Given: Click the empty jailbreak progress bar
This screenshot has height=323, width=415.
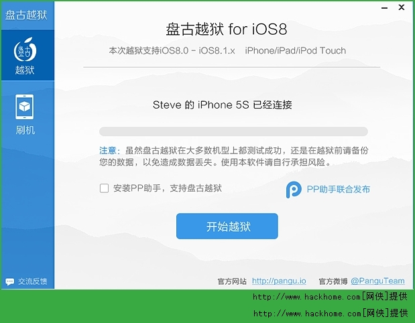Looking at the screenshot, I should tap(233, 131).
